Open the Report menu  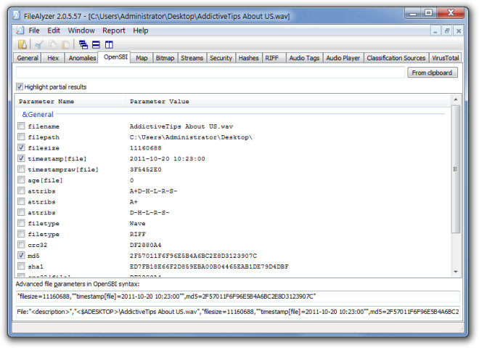click(114, 31)
